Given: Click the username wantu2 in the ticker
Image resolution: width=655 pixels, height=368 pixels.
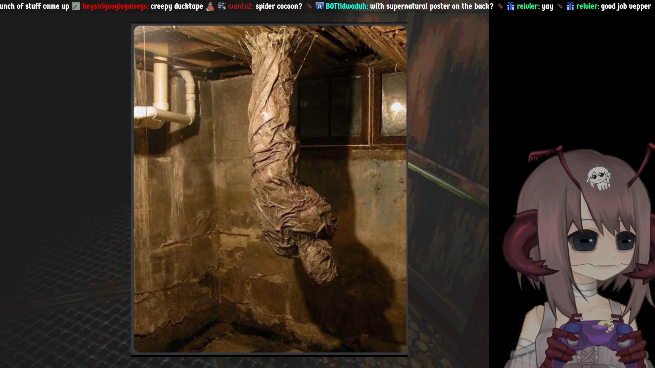Looking at the screenshot, I should (x=241, y=6).
